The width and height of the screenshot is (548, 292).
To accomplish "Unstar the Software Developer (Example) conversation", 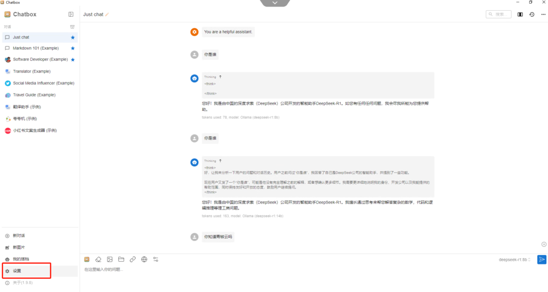I will 73,60.
